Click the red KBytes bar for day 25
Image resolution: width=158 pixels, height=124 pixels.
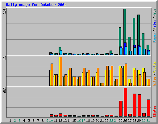pyautogui.click(x=121, y=109)
